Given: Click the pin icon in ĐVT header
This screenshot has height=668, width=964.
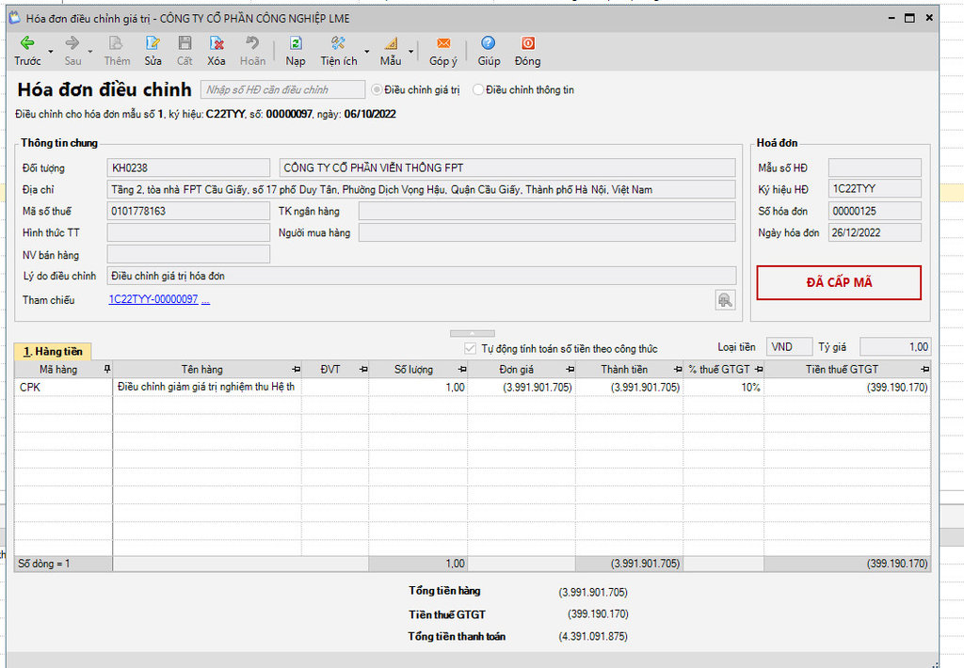Looking at the screenshot, I should tap(363, 370).
